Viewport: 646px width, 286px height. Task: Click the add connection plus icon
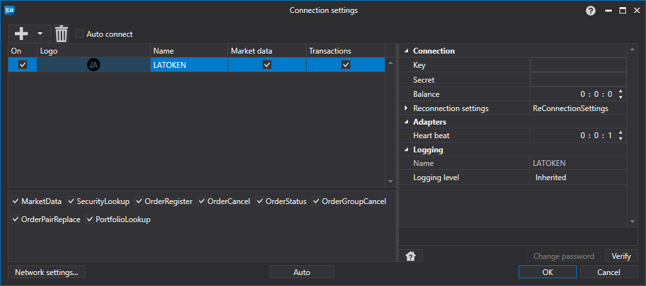point(21,34)
